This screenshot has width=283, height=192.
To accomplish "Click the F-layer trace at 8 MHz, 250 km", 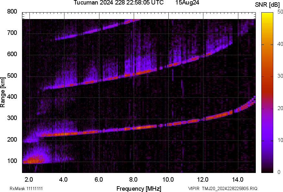I will (134, 128).
